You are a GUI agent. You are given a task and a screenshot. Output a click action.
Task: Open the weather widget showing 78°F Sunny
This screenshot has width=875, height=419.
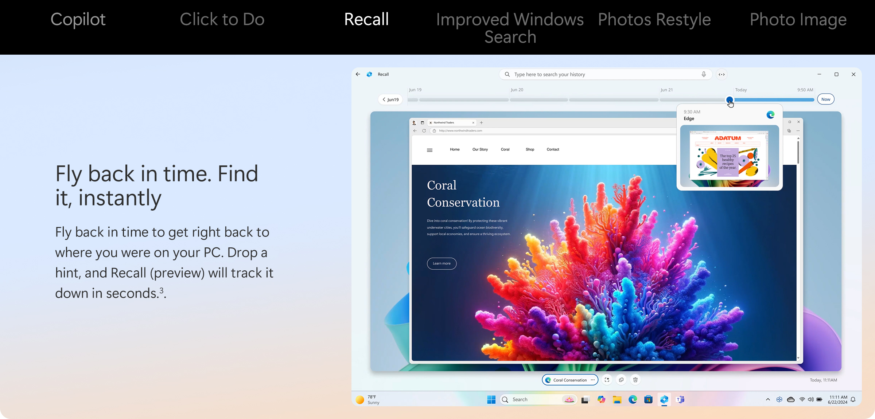pos(367,400)
